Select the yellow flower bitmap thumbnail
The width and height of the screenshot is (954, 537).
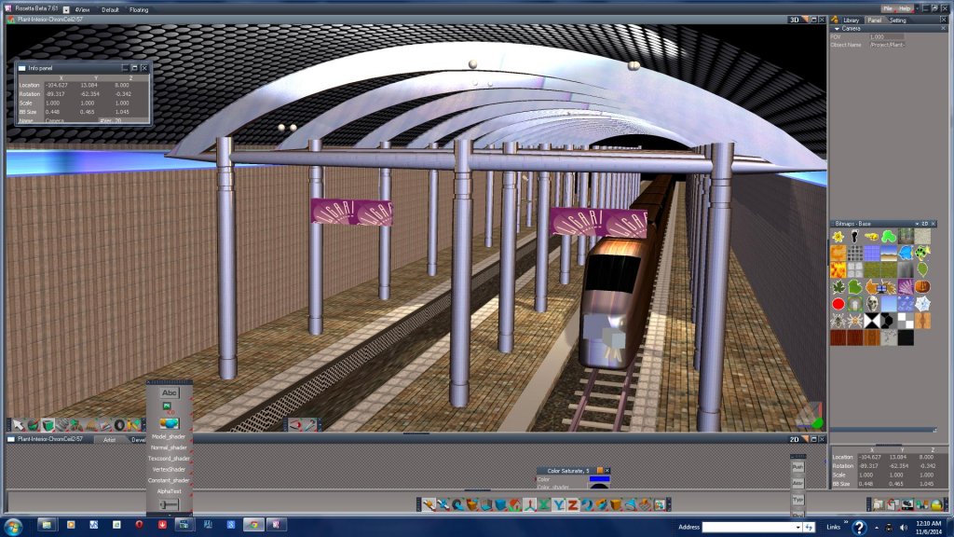coord(838,236)
